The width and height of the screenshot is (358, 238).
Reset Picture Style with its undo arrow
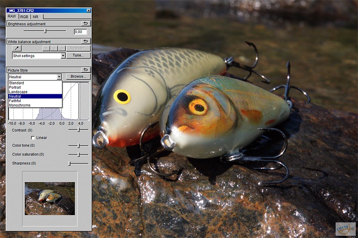[x=86, y=70]
